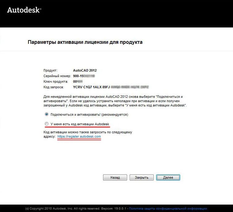Click the request code 'YCRV C1Q7 1ALX 89FJ'

tap(91, 87)
